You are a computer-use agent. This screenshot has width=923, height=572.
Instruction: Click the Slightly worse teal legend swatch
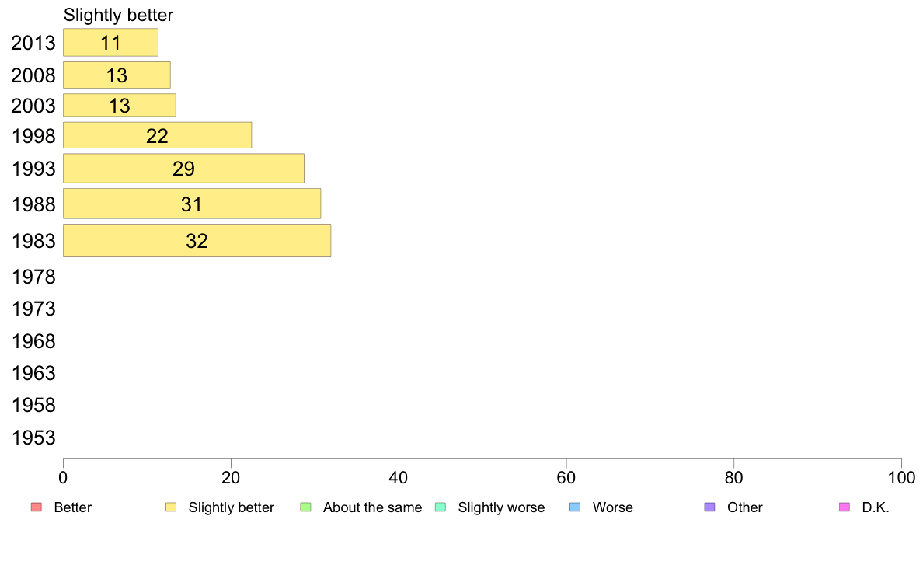(441, 507)
